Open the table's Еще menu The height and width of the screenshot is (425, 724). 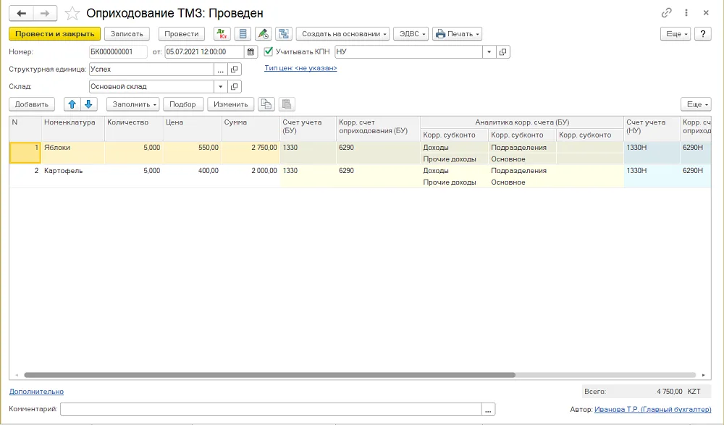click(x=696, y=104)
